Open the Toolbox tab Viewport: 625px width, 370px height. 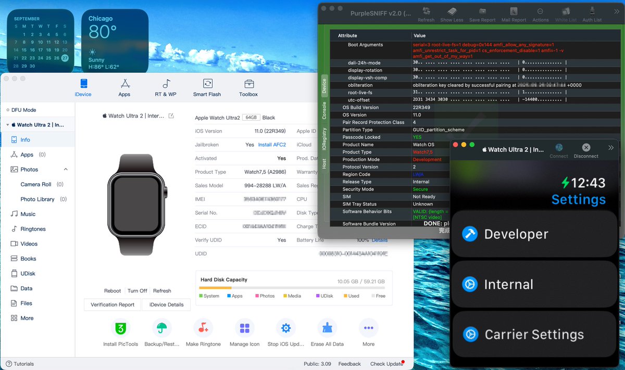[x=248, y=87]
